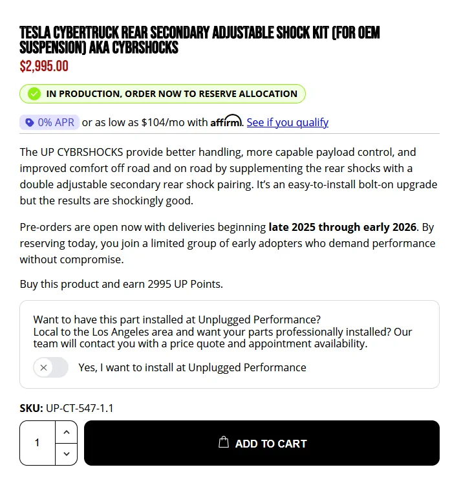Click the 0% APR badge
This screenshot has height=487, width=472.
click(49, 122)
